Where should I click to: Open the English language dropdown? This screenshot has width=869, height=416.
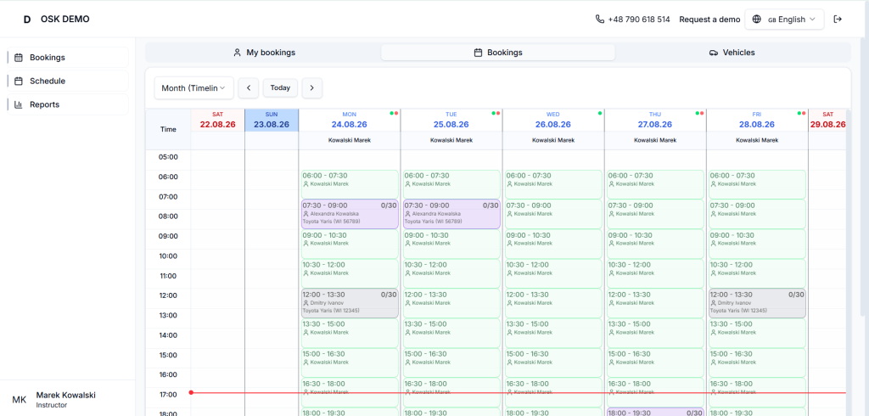click(784, 19)
